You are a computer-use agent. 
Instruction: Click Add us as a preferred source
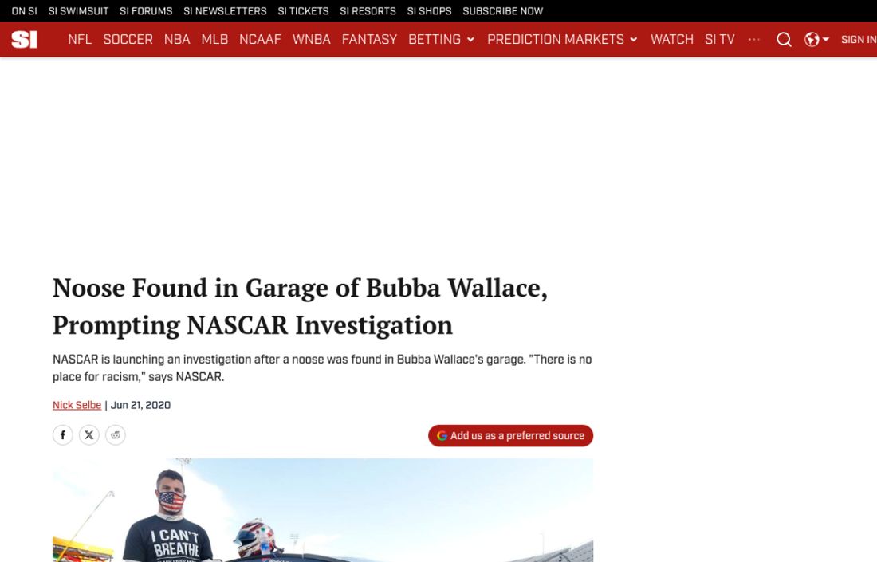(510, 435)
